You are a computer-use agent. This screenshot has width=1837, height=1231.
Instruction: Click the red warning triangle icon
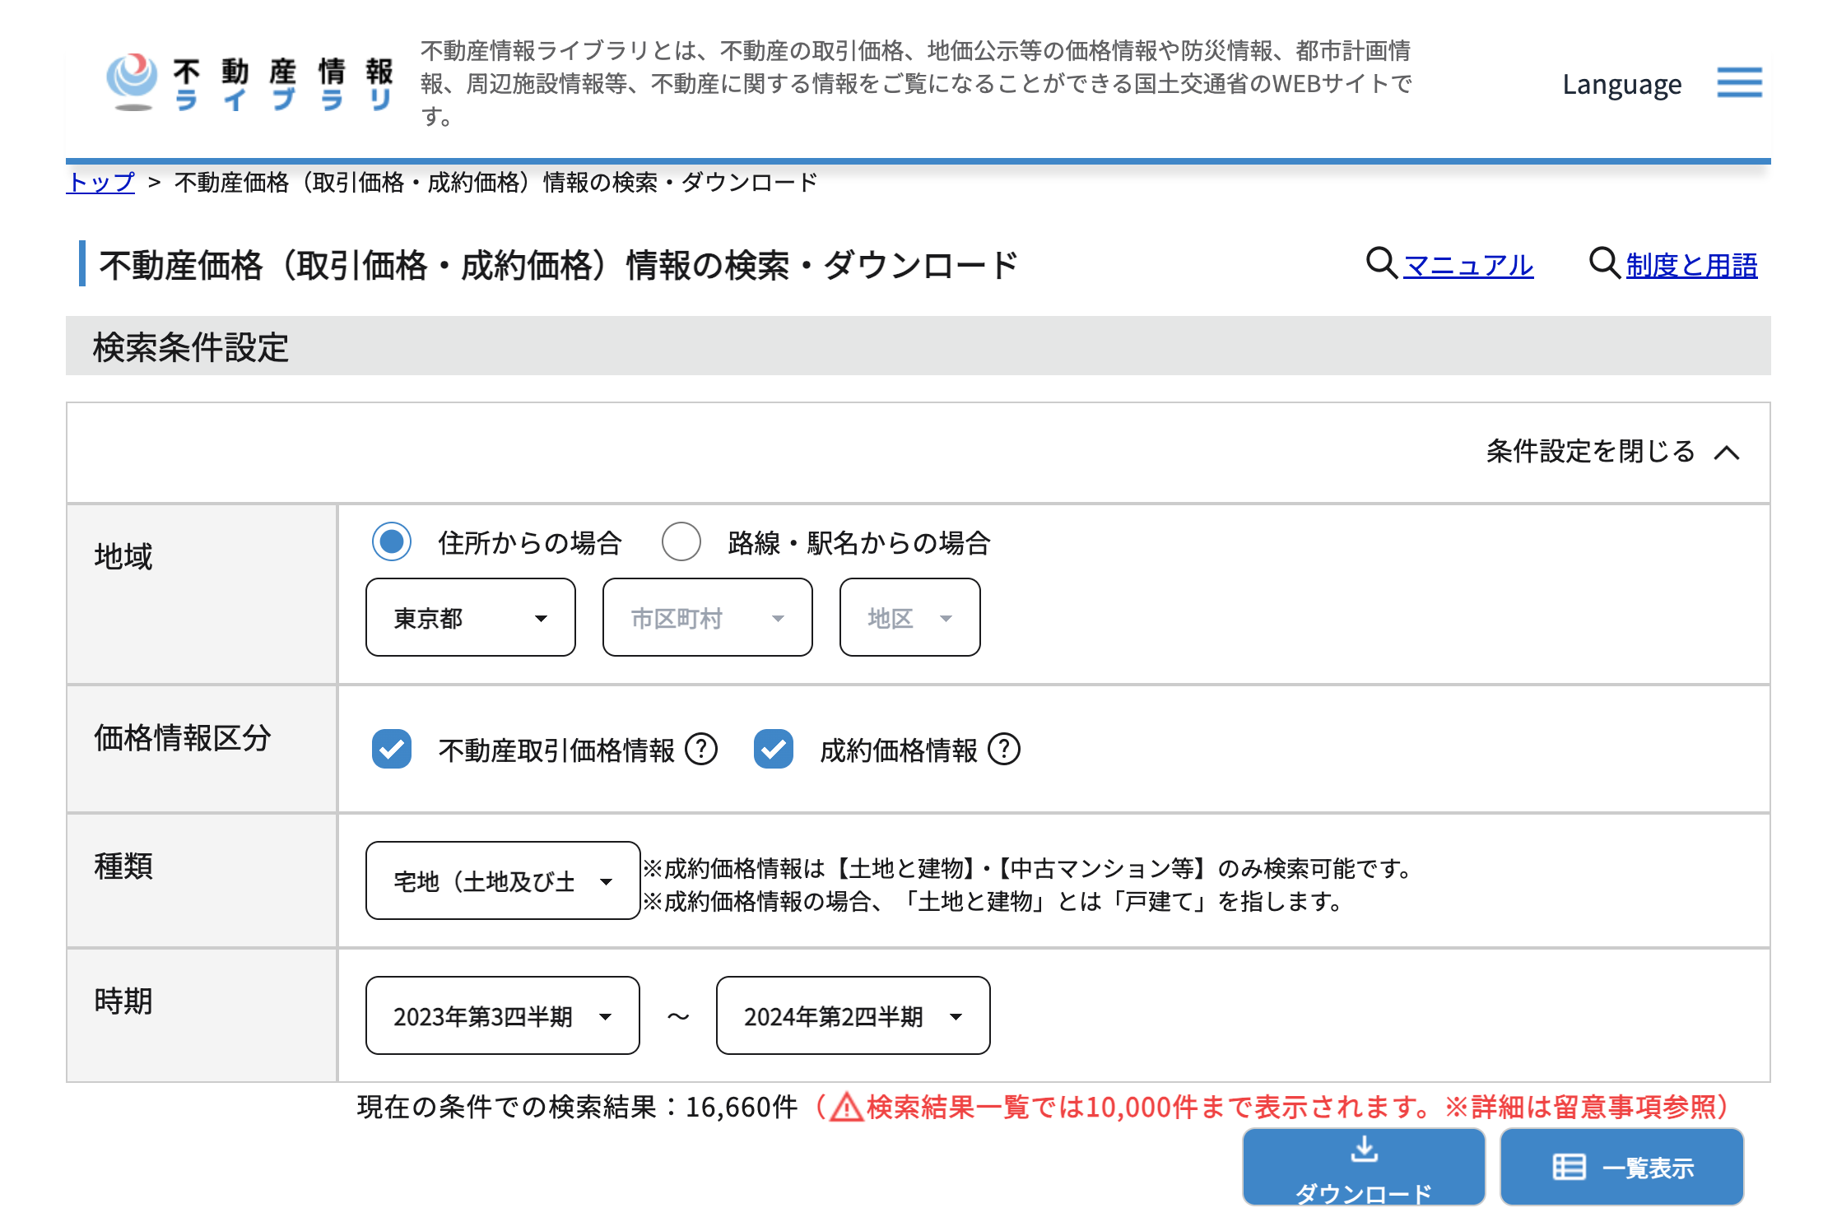pyautogui.click(x=846, y=1108)
